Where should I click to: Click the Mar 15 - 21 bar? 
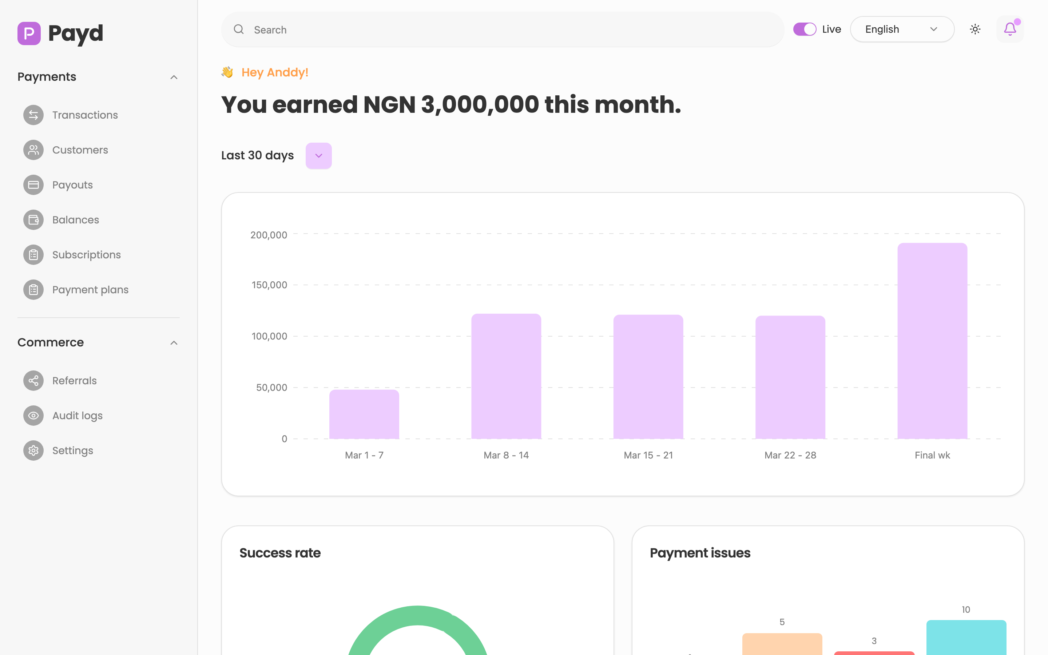[x=648, y=377]
